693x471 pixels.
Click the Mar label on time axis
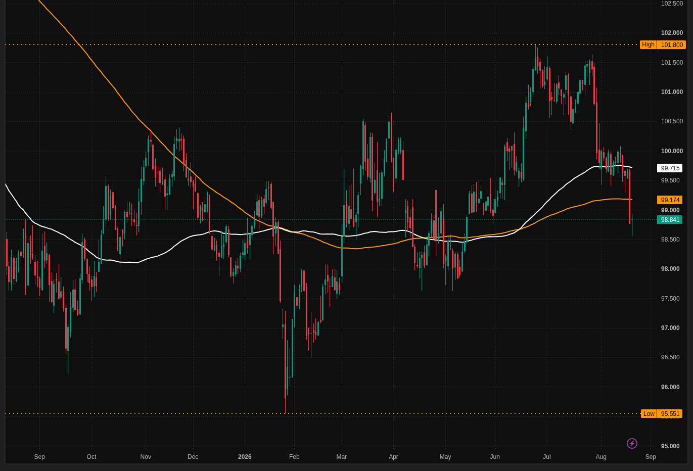coord(342,457)
